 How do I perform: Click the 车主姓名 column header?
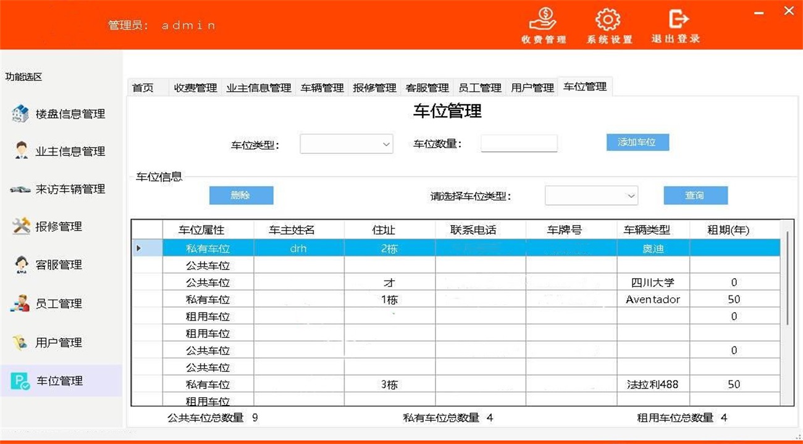(299, 230)
